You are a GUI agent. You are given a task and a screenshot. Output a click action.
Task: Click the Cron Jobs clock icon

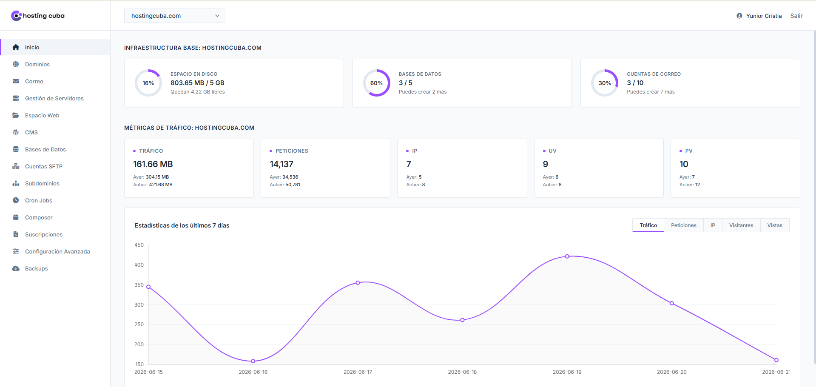point(16,200)
